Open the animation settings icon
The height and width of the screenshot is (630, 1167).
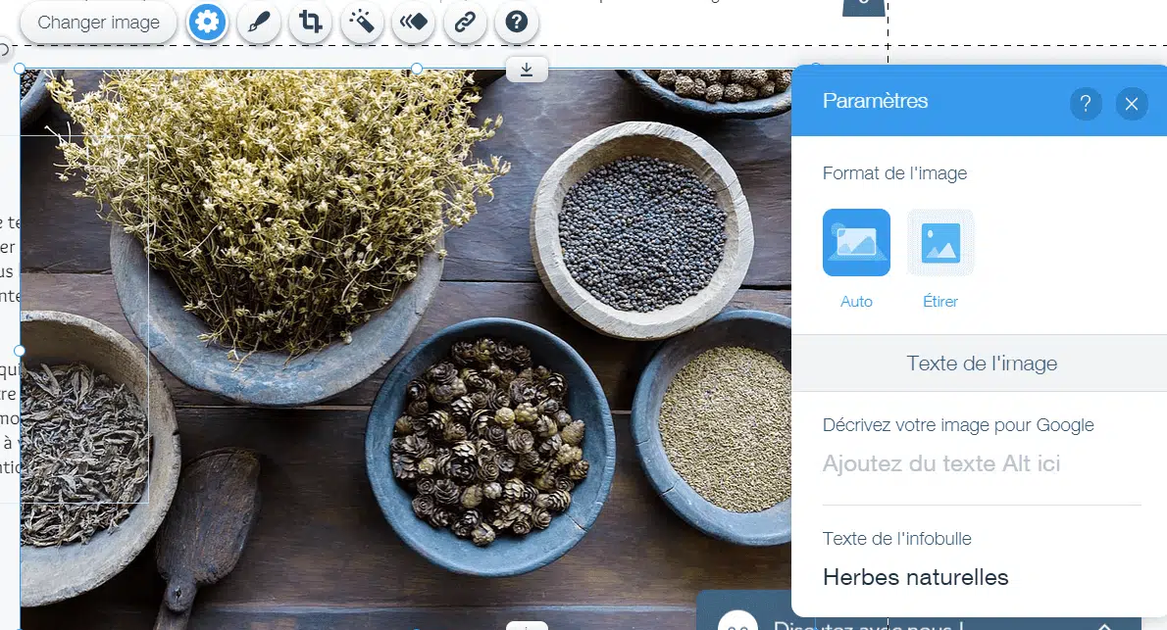(x=413, y=23)
